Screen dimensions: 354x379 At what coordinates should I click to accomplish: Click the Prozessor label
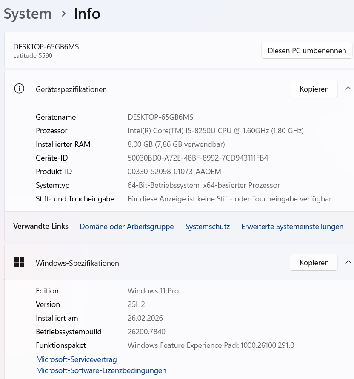pos(51,131)
